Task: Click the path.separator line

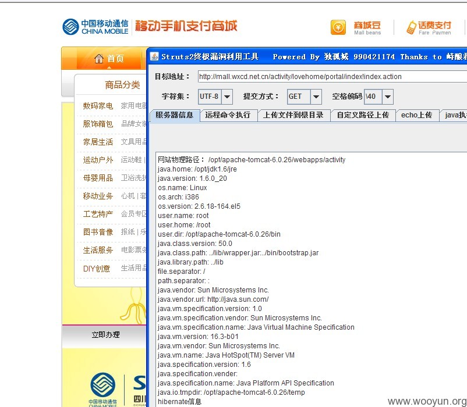Action: (x=184, y=281)
